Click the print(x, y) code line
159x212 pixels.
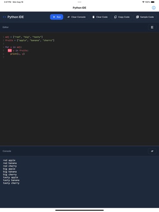pos(17,54)
